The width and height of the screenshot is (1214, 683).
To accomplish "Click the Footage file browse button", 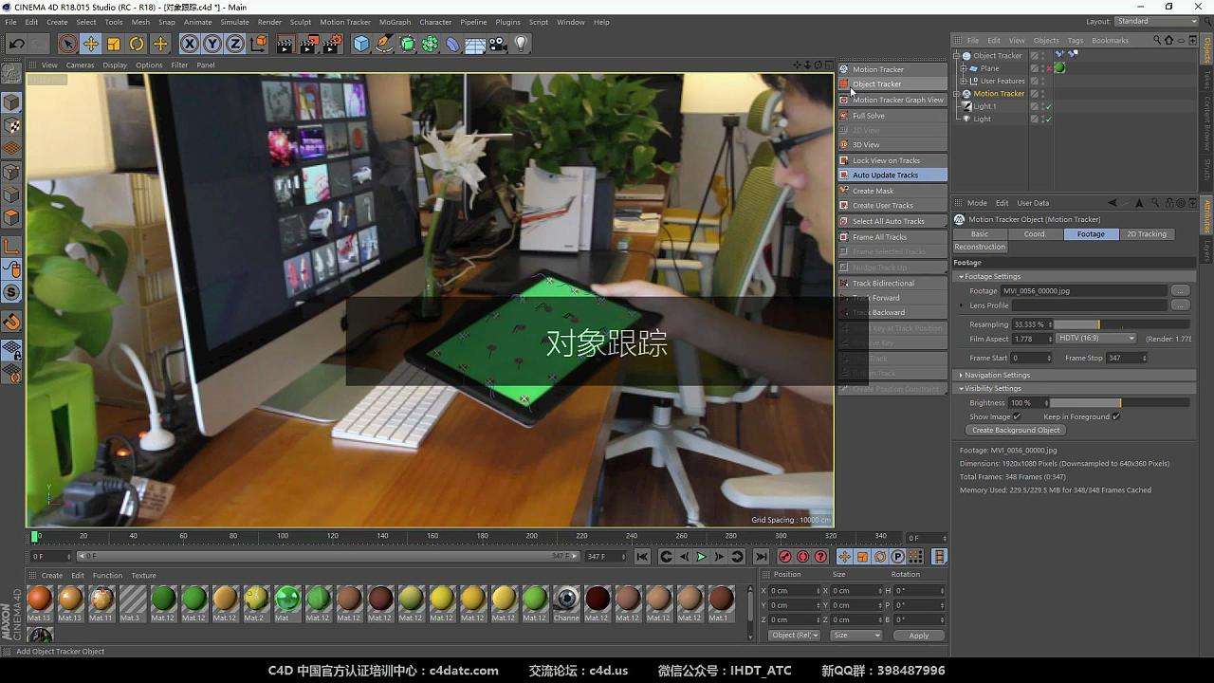I will tap(1180, 291).
